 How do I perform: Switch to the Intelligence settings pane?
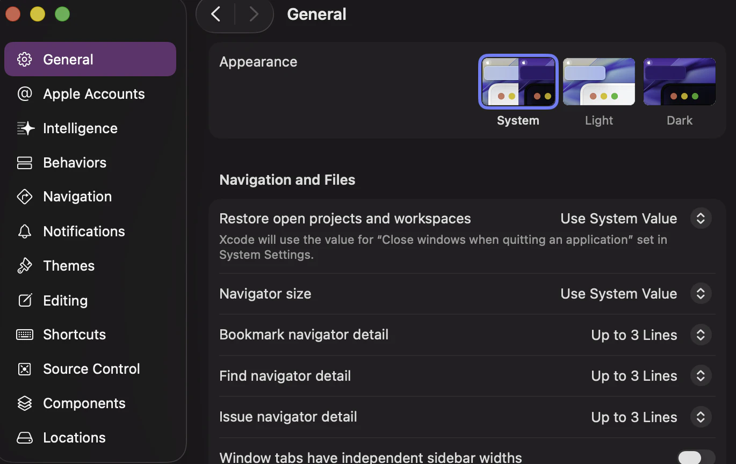pyautogui.click(x=90, y=128)
